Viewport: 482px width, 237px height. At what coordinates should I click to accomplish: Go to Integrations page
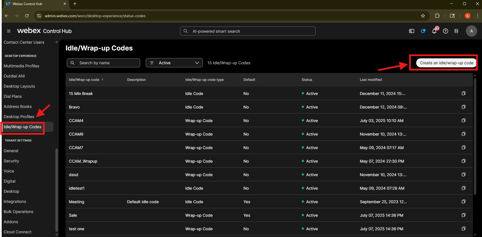tap(15, 201)
